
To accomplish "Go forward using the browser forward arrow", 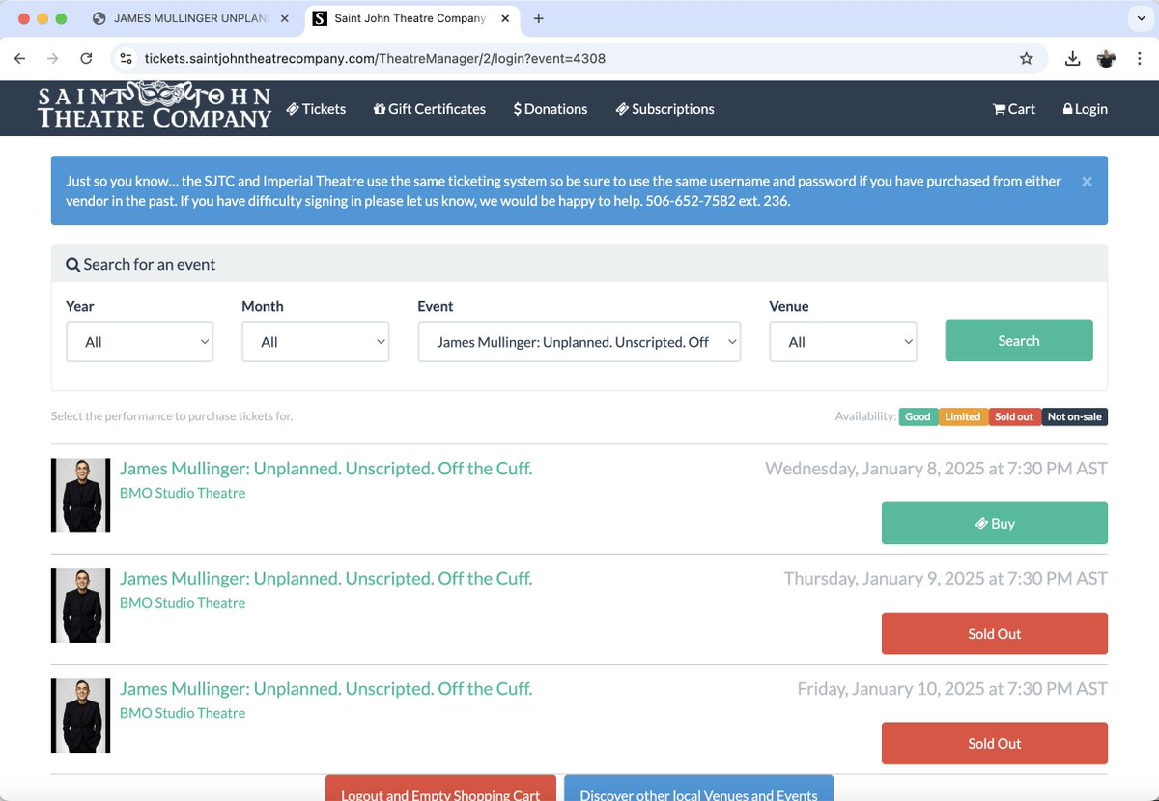I will point(53,58).
